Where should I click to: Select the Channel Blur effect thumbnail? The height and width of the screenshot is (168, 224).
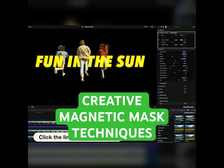point(179,118)
